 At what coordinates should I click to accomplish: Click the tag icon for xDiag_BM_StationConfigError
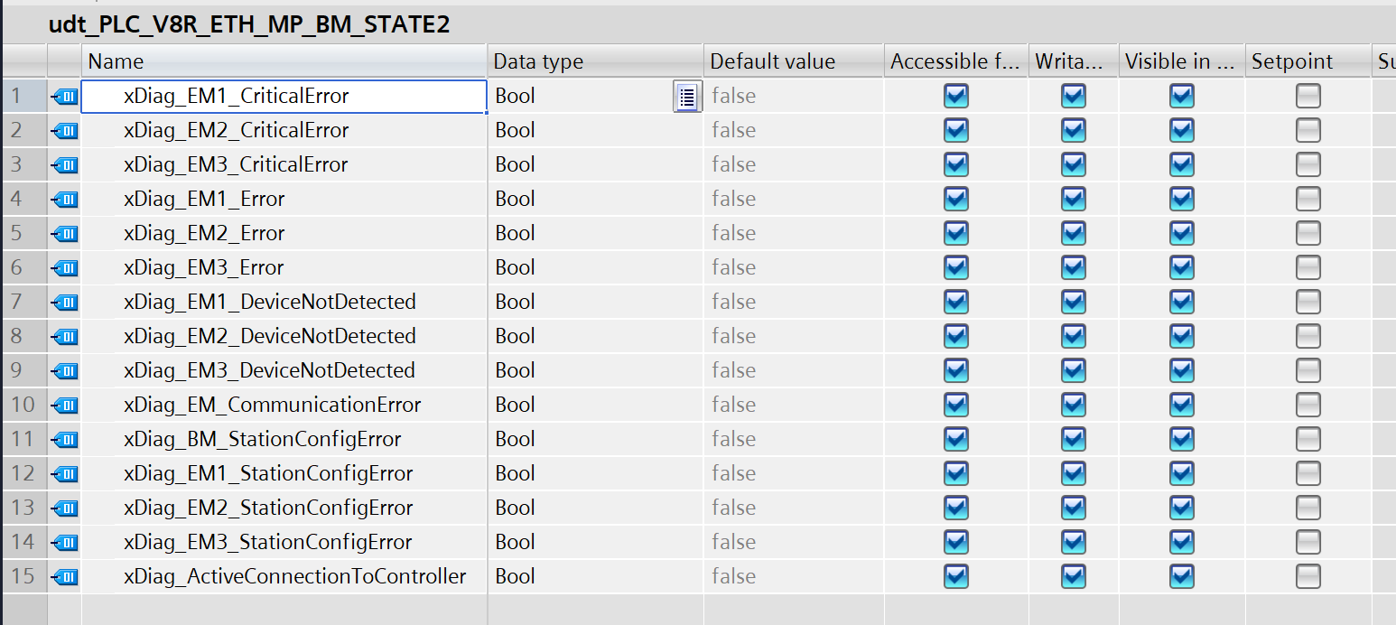click(x=65, y=440)
